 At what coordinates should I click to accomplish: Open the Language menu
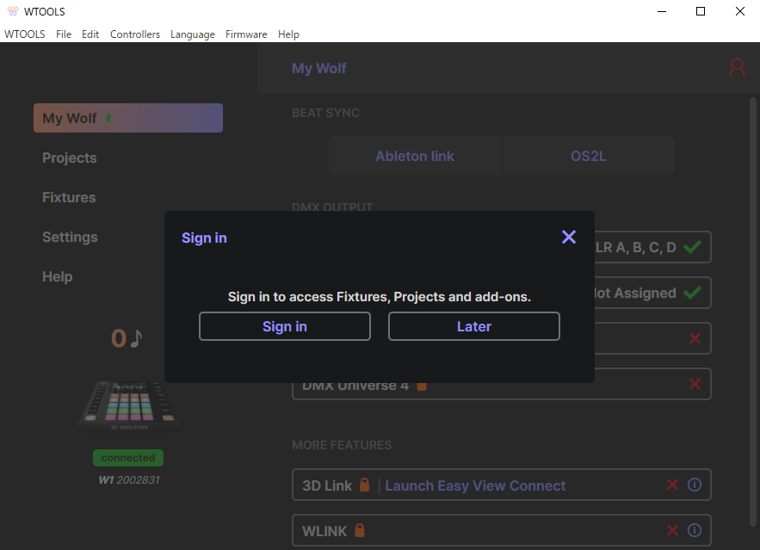click(x=192, y=34)
